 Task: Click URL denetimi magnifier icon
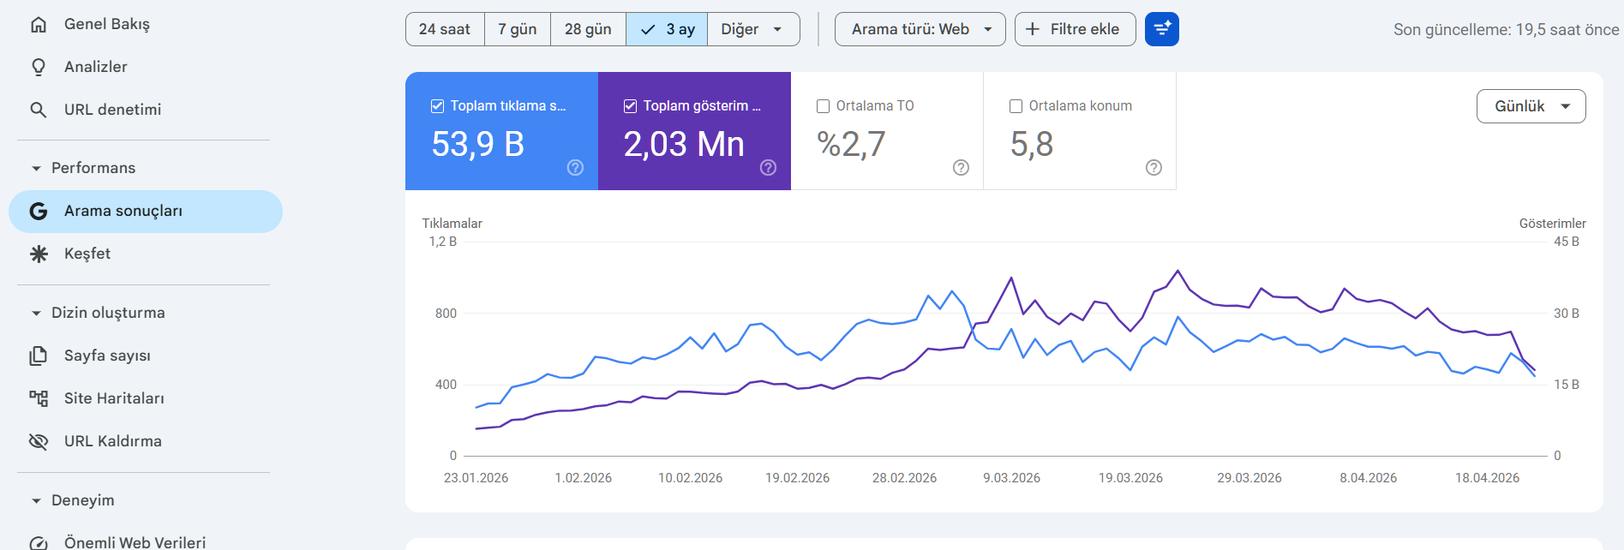[x=39, y=110]
